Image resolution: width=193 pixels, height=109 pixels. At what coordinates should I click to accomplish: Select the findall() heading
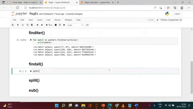[36, 64]
